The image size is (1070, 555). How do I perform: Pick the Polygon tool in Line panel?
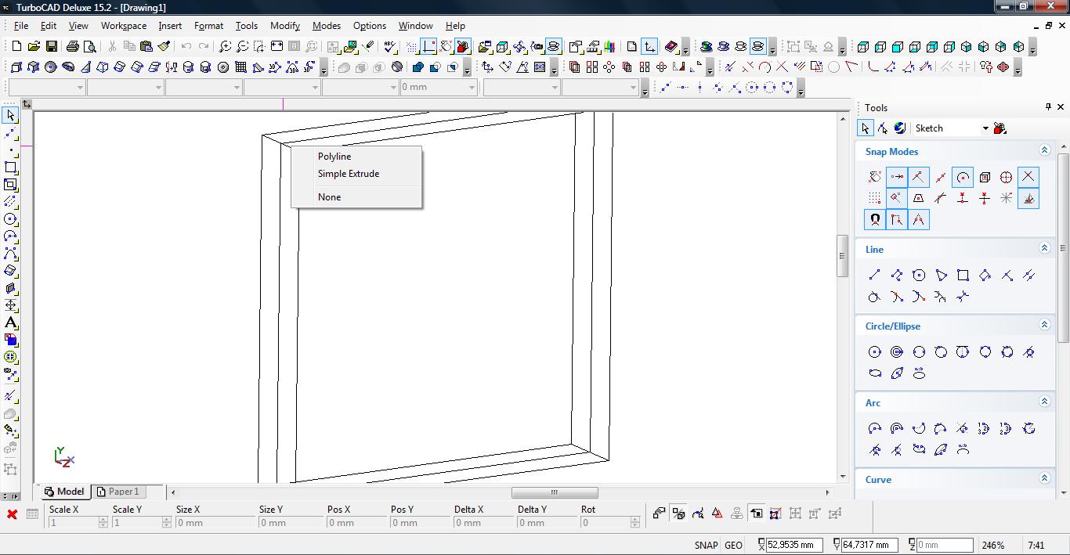(919, 275)
